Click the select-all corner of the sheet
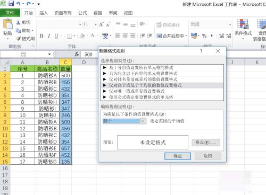 [5, 62]
